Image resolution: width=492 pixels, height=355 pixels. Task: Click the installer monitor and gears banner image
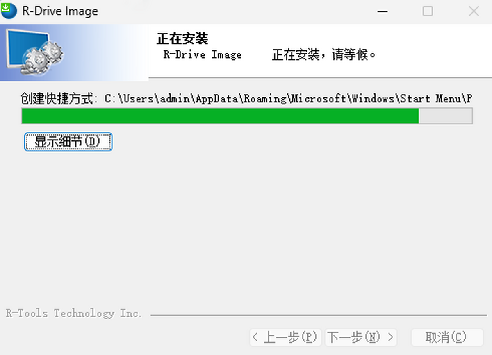point(74,52)
